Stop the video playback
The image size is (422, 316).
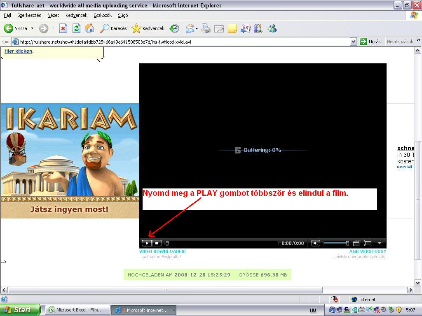coord(157,243)
